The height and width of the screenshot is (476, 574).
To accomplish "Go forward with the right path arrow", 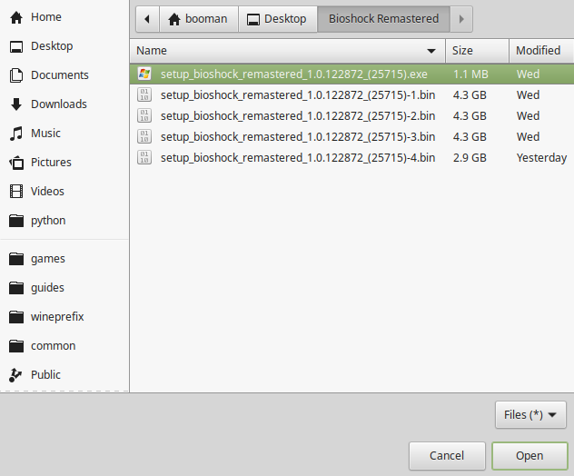I will 461,19.
